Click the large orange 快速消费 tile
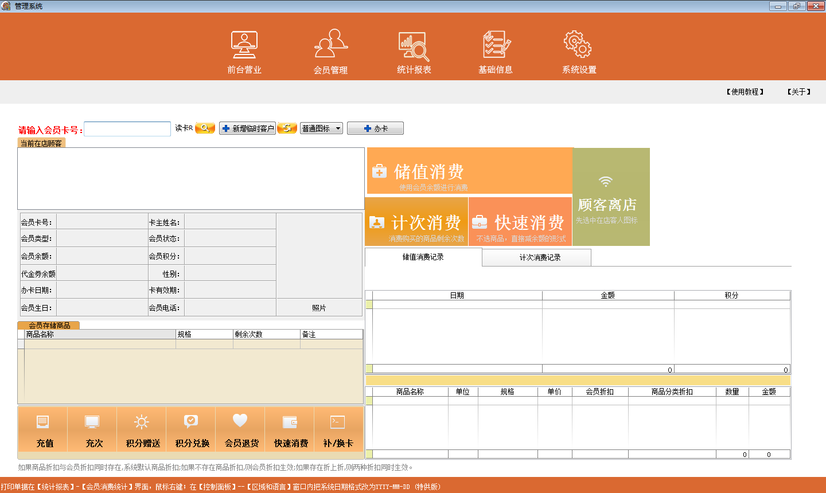 (520, 221)
